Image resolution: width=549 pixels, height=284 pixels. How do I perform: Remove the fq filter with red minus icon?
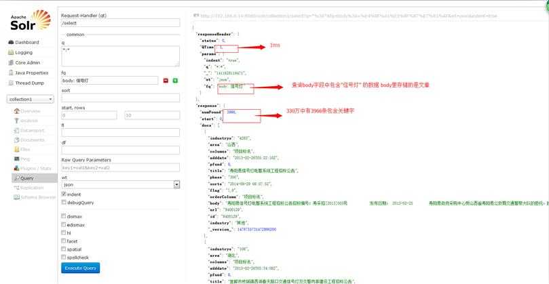pos(166,80)
